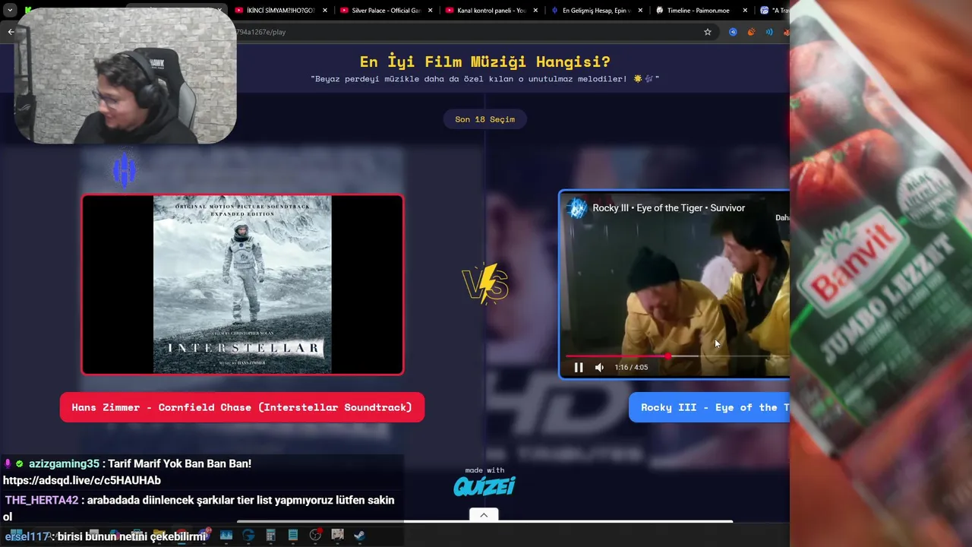Close the 'Kanal kontrol paneli' tab
Screen dimensions: 972x547
535,11
